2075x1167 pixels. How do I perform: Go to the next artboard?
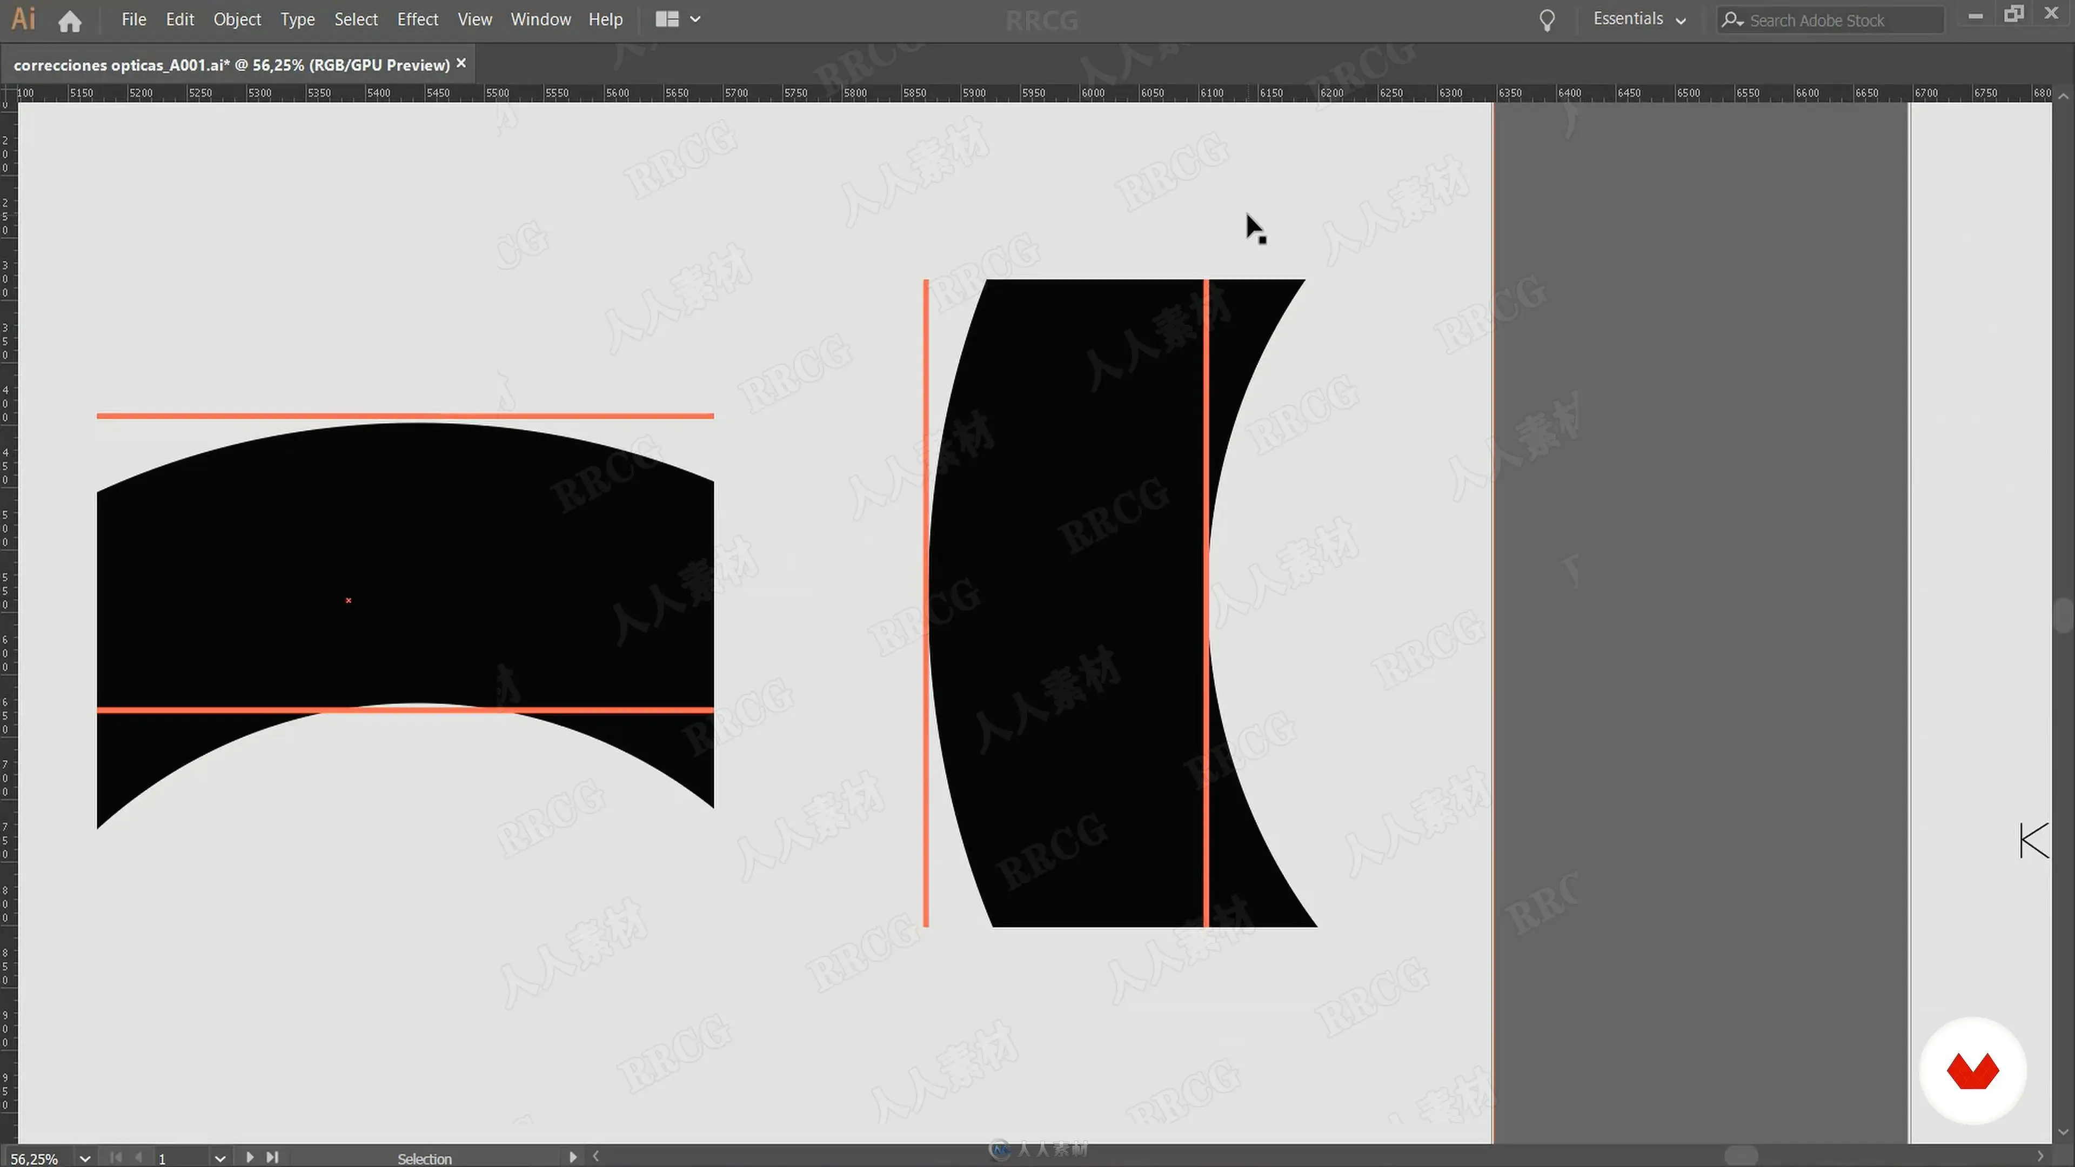click(250, 1157)
